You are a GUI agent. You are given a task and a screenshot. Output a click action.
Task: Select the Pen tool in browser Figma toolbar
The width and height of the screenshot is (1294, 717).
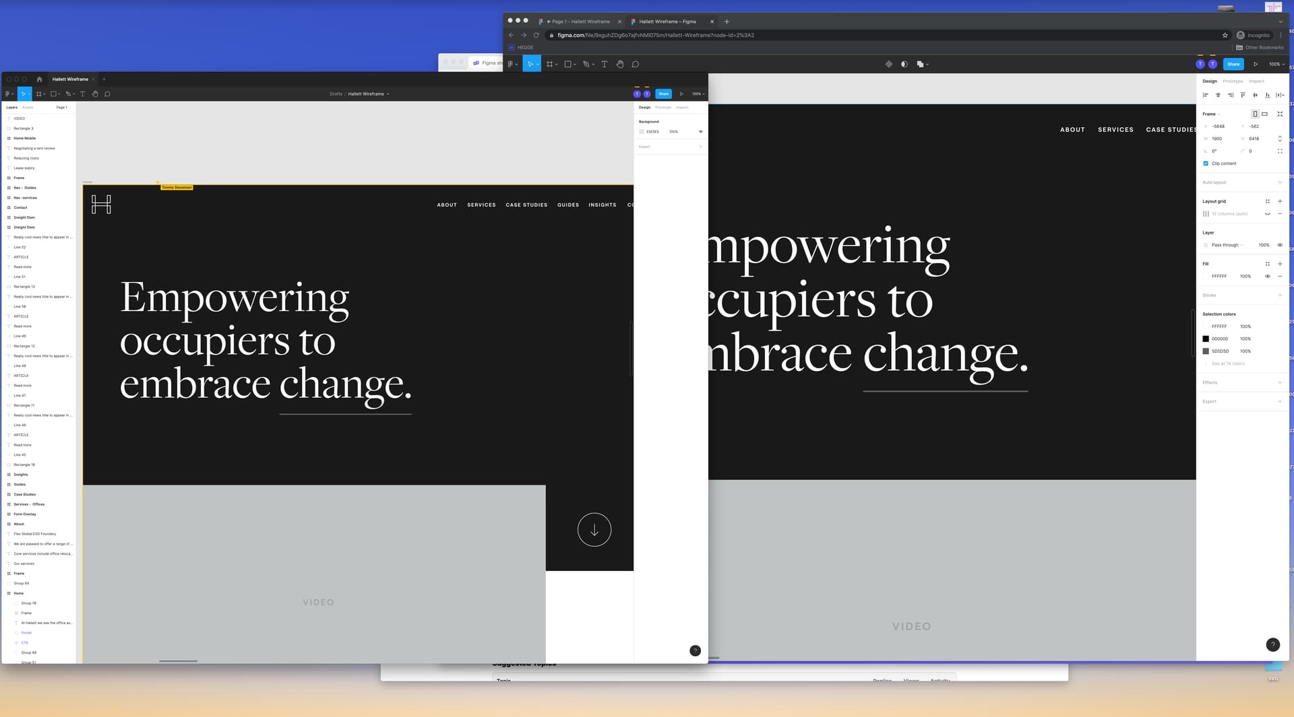[586, 65]
